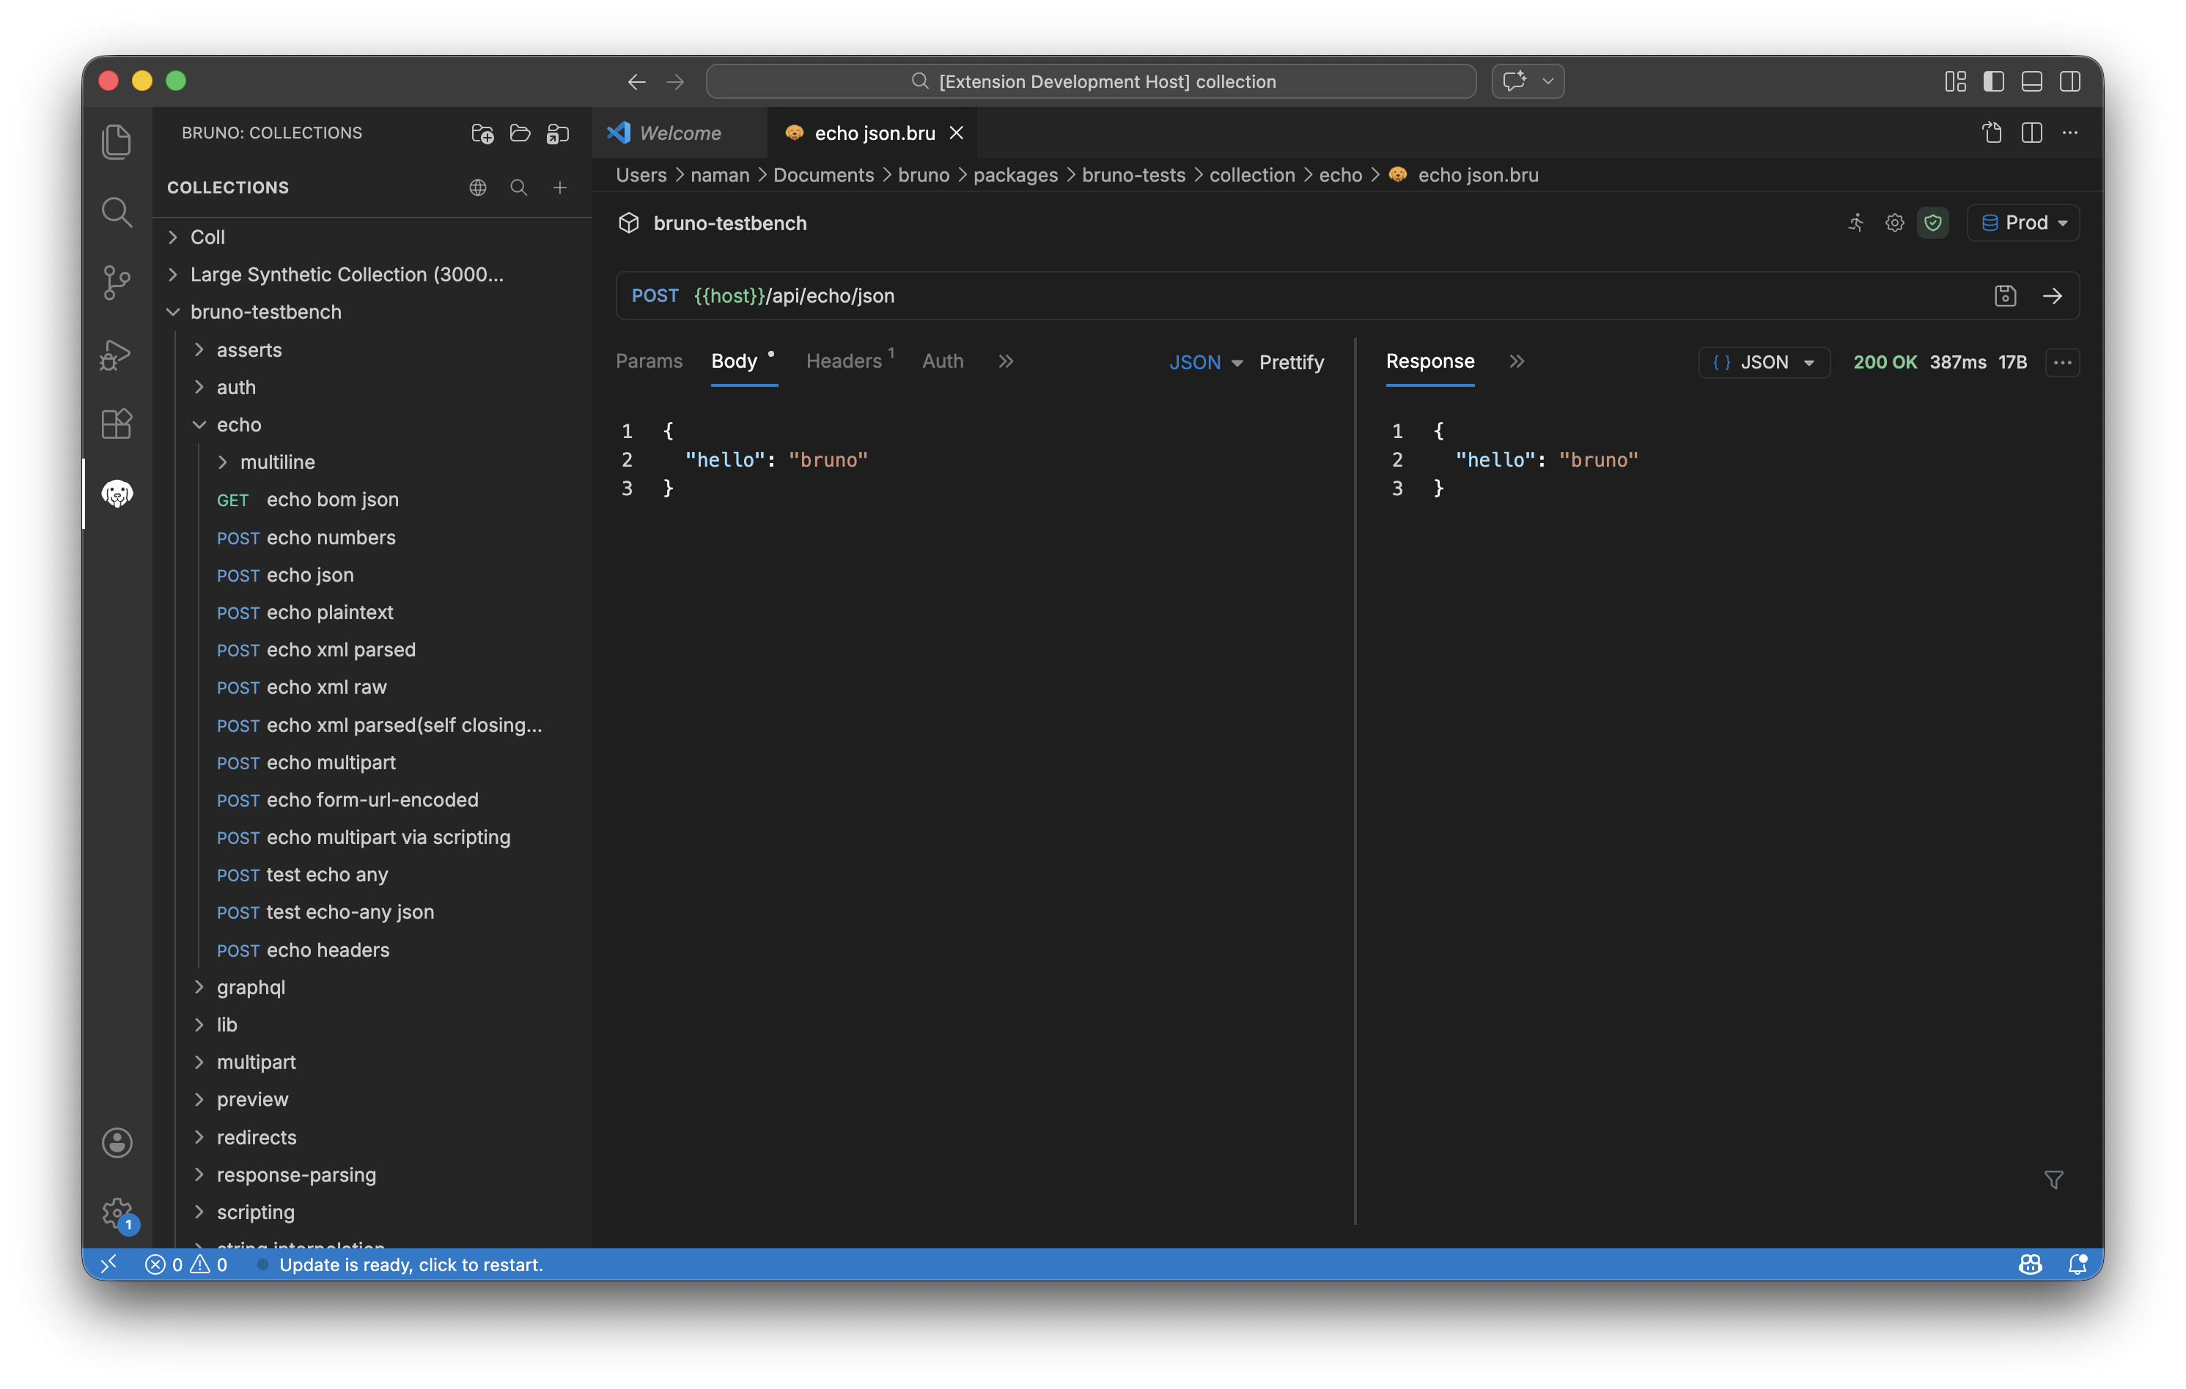Click the title bar command center search

click(1090, 81)
